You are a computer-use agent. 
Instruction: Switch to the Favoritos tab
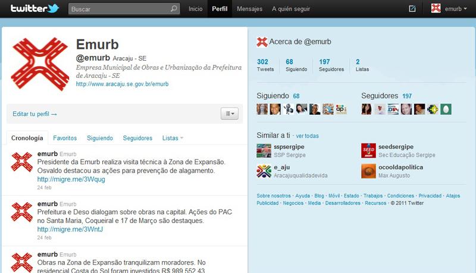[65, 138]
